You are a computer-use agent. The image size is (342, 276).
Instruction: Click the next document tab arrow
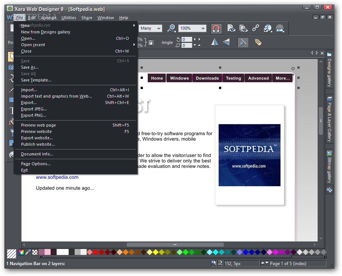click(x=317, y=53)
